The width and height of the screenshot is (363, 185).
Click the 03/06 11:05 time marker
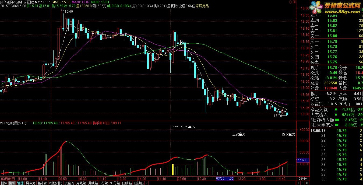coord(225,179)
